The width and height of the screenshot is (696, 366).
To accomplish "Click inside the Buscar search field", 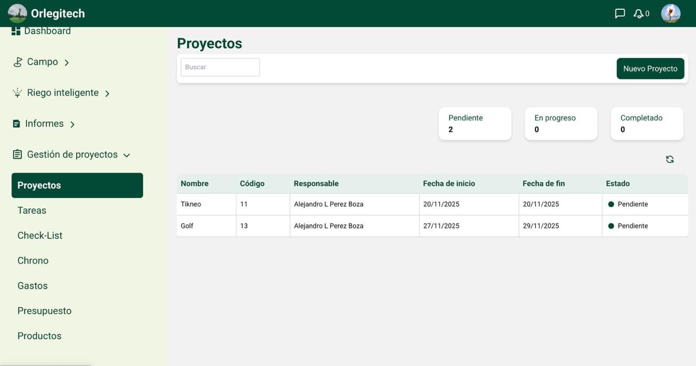I will tap(220, 67).
